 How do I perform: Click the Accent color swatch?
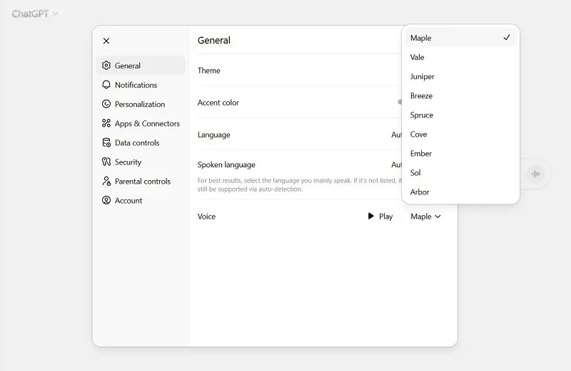click(400, 103)
